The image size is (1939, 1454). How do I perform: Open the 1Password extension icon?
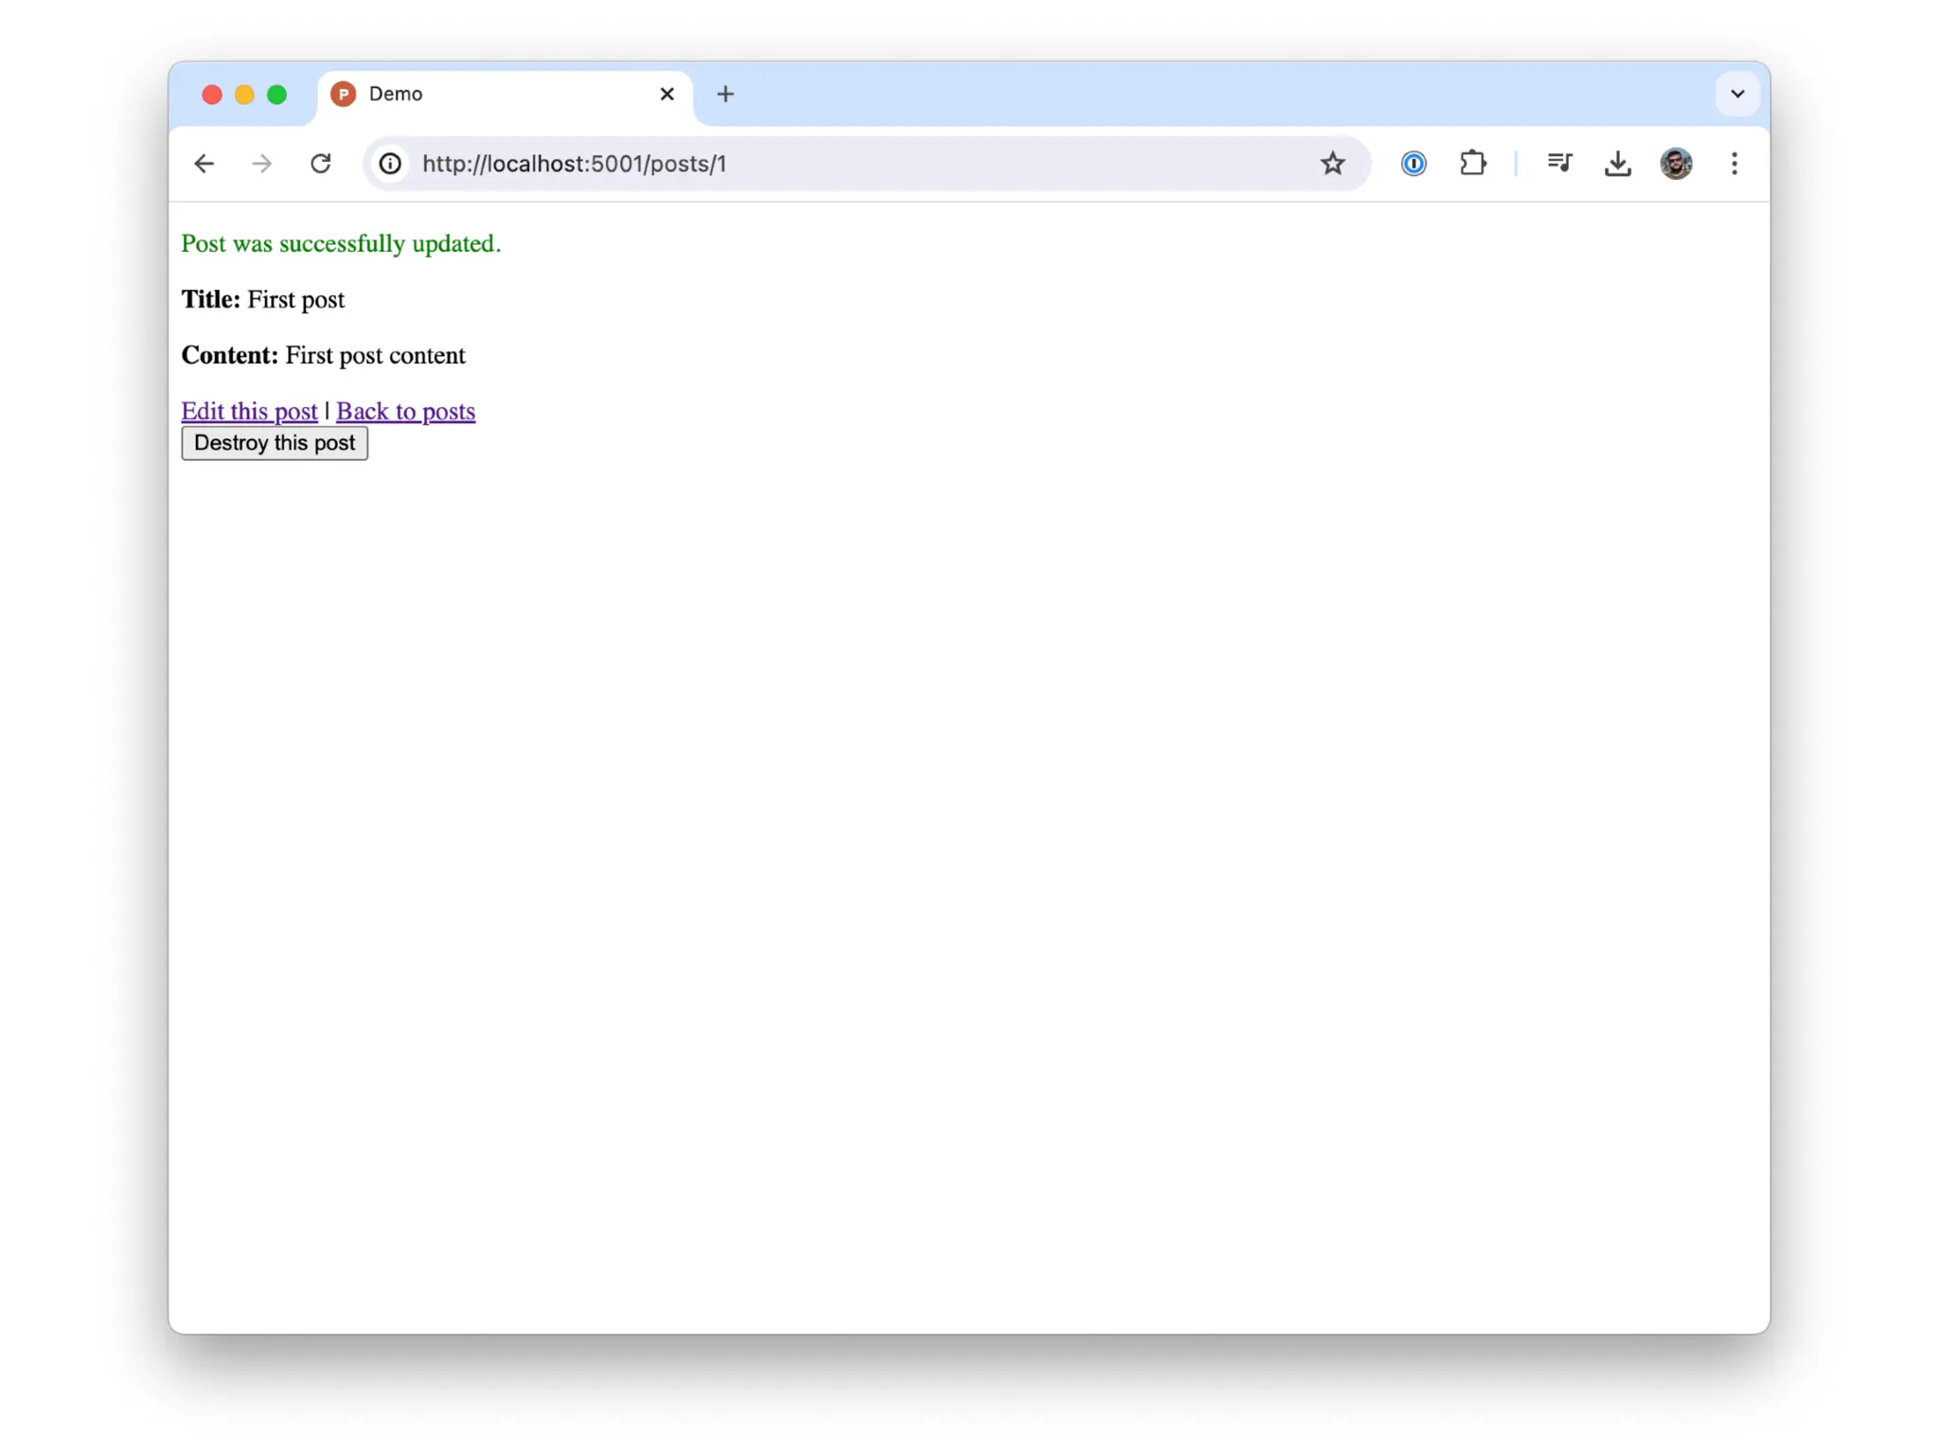tap(1413, 164)
